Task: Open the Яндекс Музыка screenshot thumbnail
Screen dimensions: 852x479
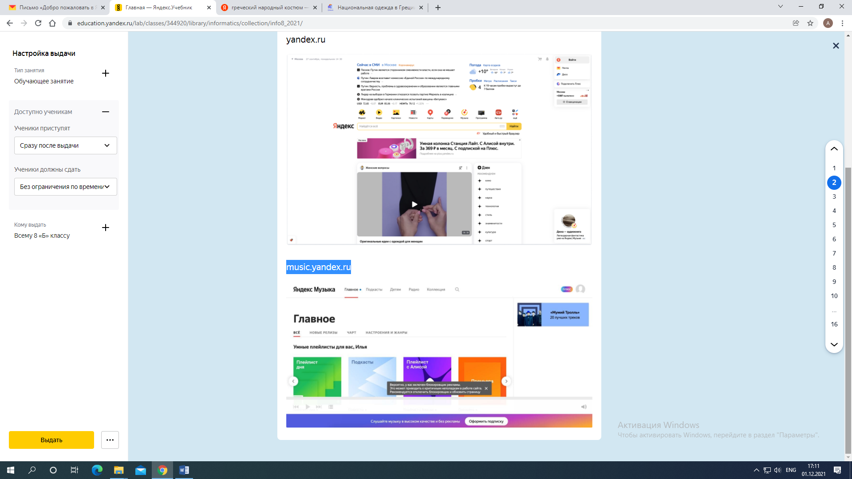Action: [x=439, y=354]
